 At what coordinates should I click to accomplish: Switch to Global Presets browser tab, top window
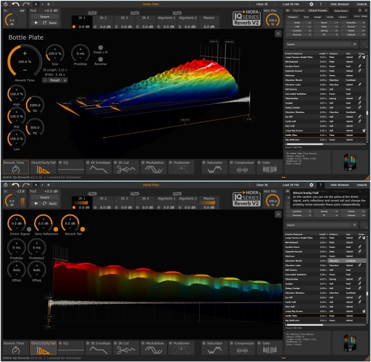[x=317, y=11]
